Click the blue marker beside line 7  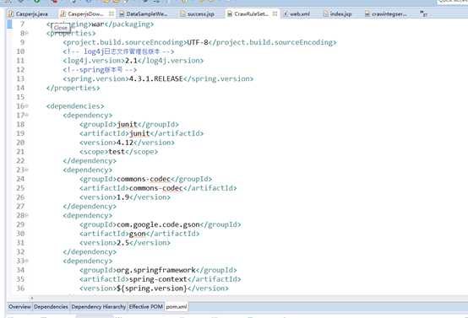10,24
